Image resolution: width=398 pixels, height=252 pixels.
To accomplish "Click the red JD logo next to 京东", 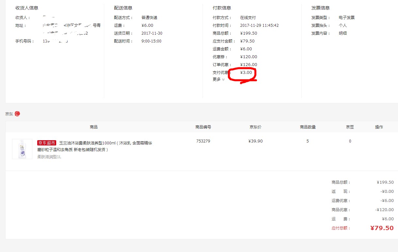I will click(x=17, y=114).
